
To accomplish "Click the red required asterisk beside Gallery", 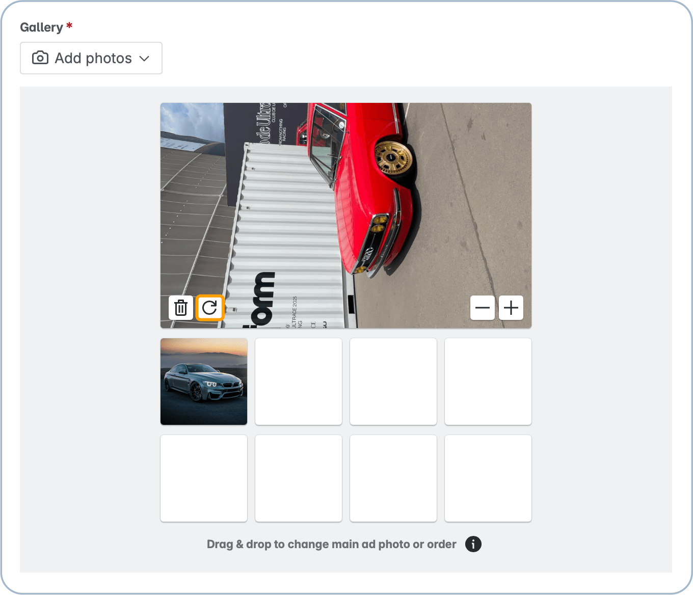I will [69, 25].
